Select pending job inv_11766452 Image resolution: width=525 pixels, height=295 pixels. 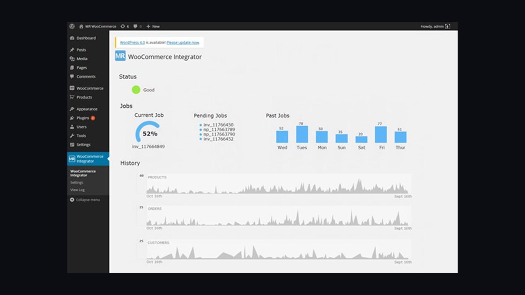218,139
